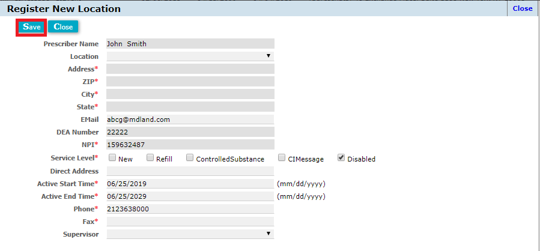The image size is (540, 251).
Task: Check the Refill checkbox
Action: click(150, 158)
